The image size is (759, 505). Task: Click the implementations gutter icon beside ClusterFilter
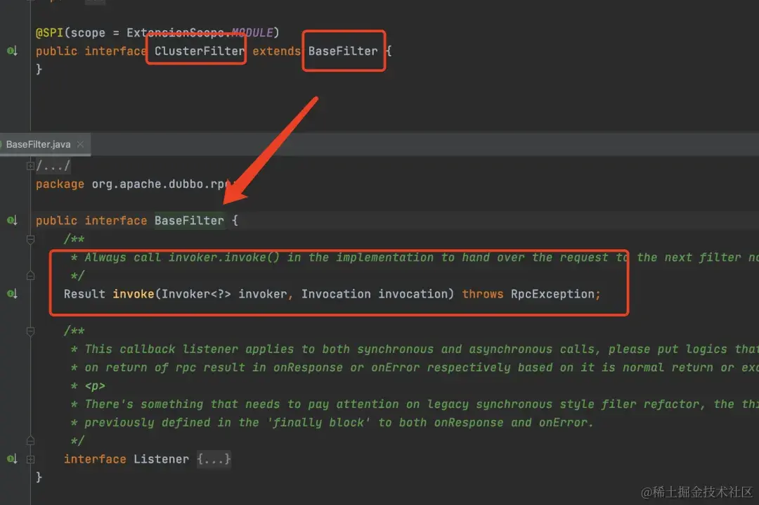12,51
